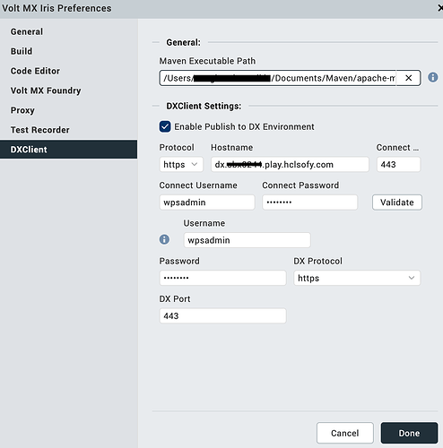443x448 pixels.
Task: Open Volt MX Foundry preferences
Action: (46, 90)
